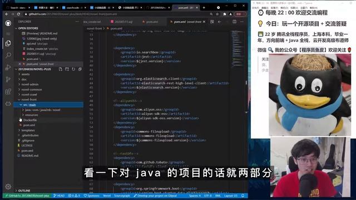Collapse the src/main folder
Viewport: 356px width, 200px height.
(48, 105)
